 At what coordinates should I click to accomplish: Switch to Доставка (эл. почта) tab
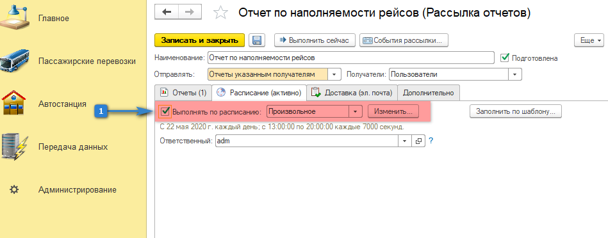click(352, 93)
